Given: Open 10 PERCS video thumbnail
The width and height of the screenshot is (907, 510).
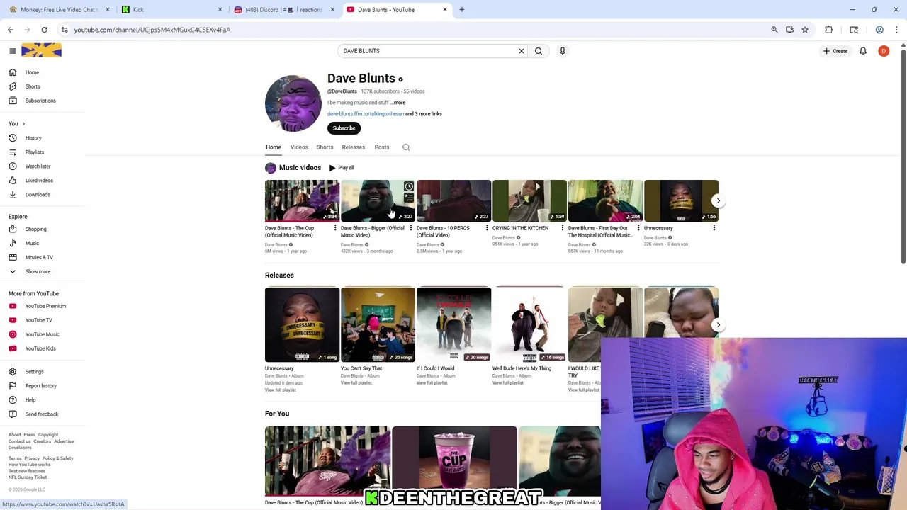Looking at the screenshot, I should tap(453, 200).
